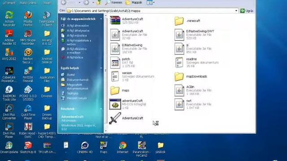Open AVG 2012 desktop shortcut
The width and height of the screenshot is (287, 161).
[x=9, y=55]
